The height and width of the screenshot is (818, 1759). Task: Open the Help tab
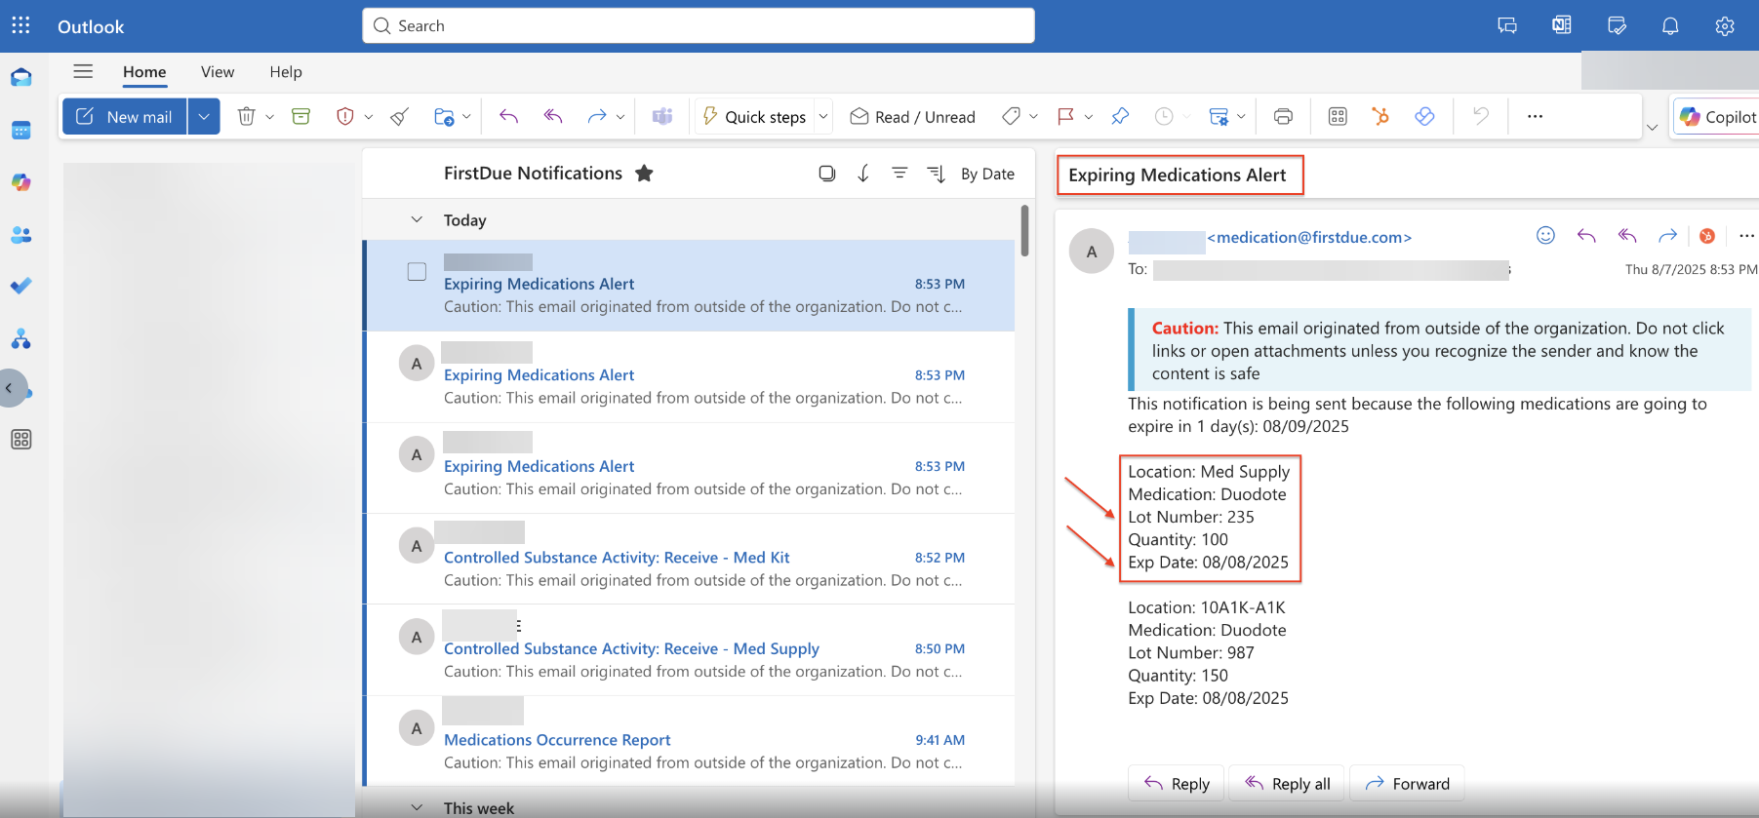point(286,72)
